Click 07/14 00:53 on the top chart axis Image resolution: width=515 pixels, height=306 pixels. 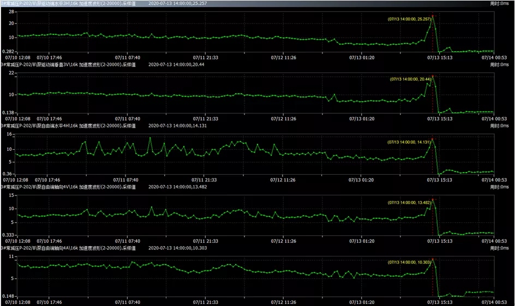(x=495, y=57)
